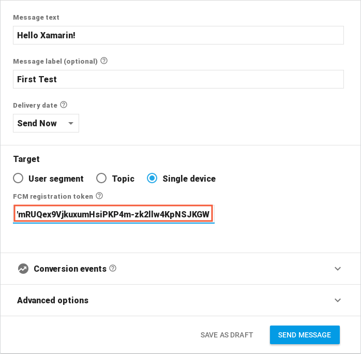
Task: Click the Message label input field
Action: click(x=178, y=79)
